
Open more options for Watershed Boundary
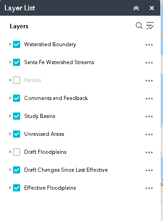pos(149,45)
